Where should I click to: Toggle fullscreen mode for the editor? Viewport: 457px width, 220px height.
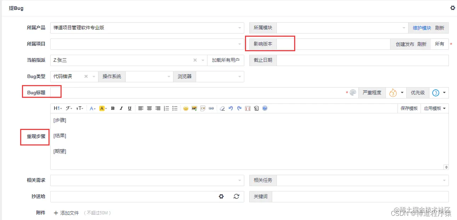click(248, 108)
